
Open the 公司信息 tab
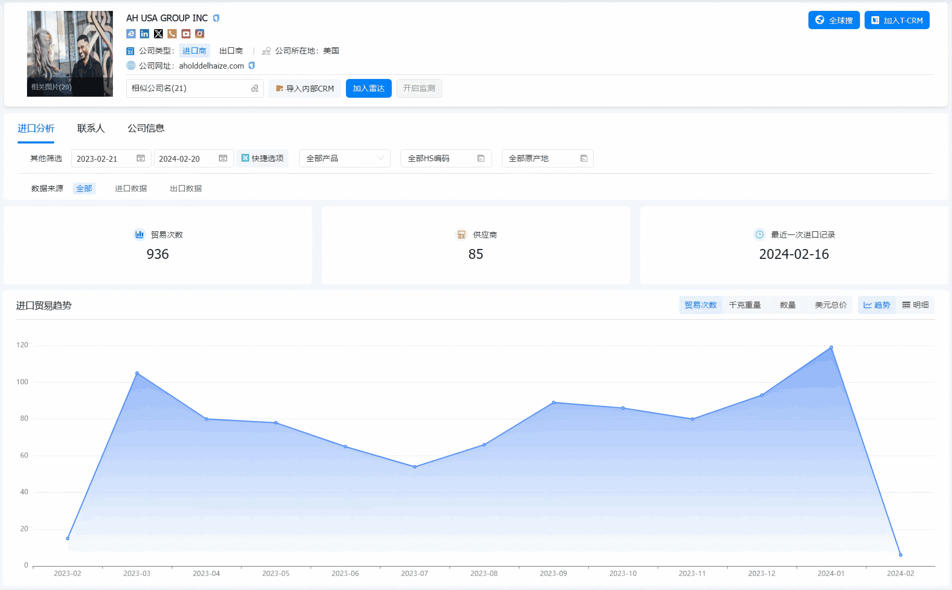pyautogui.click(x=146, y=128)
